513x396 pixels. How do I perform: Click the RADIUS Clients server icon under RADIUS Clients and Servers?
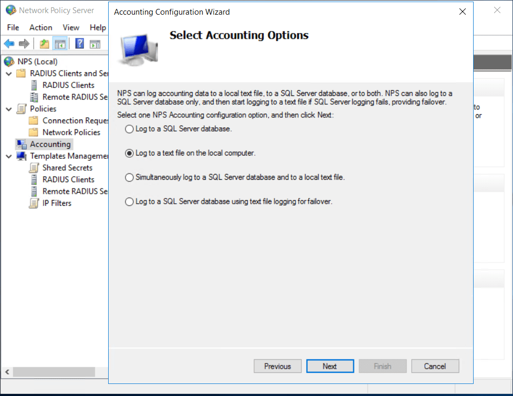click(34, 85)
